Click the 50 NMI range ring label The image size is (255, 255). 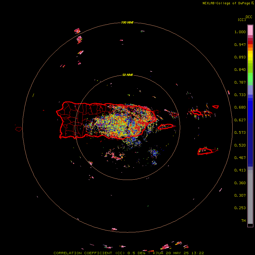coord(127,75)
